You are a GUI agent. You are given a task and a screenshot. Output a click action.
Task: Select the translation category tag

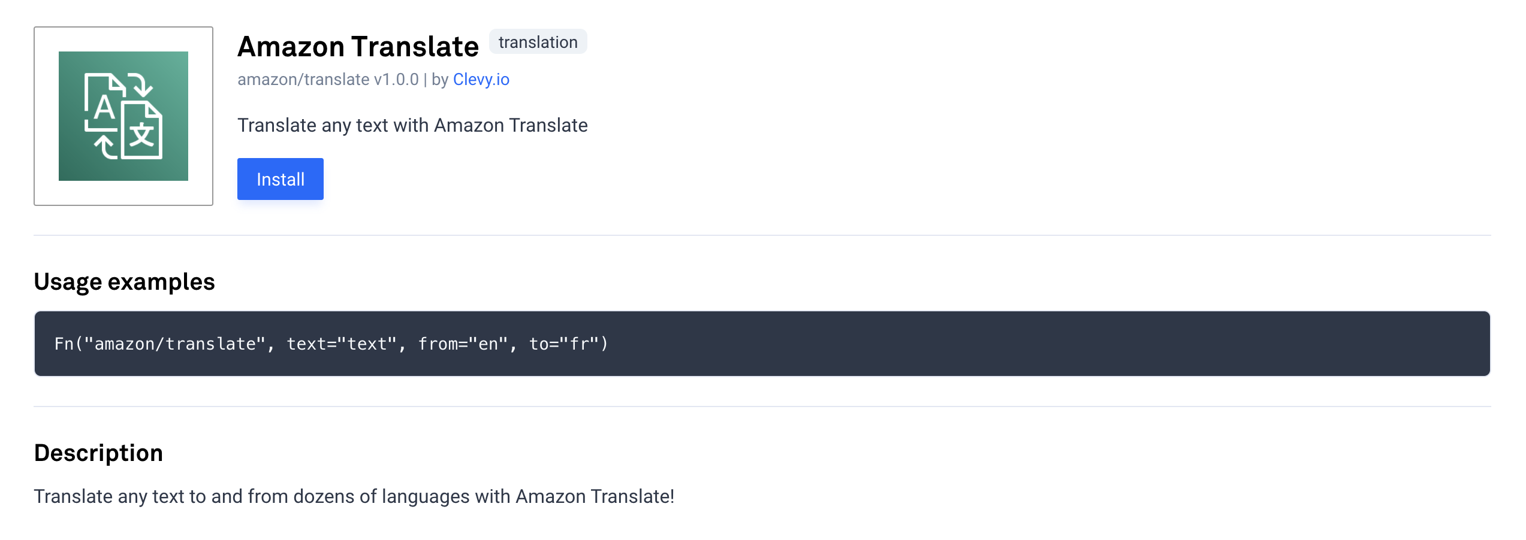[538, 42]
